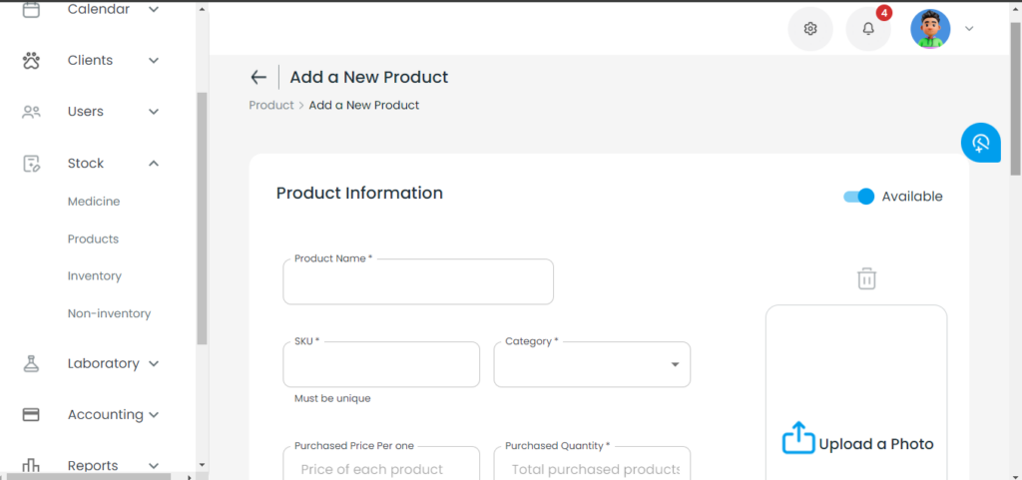Click the user avatar picture
The height and width of the screenshot is (480, 1022).
930,29
